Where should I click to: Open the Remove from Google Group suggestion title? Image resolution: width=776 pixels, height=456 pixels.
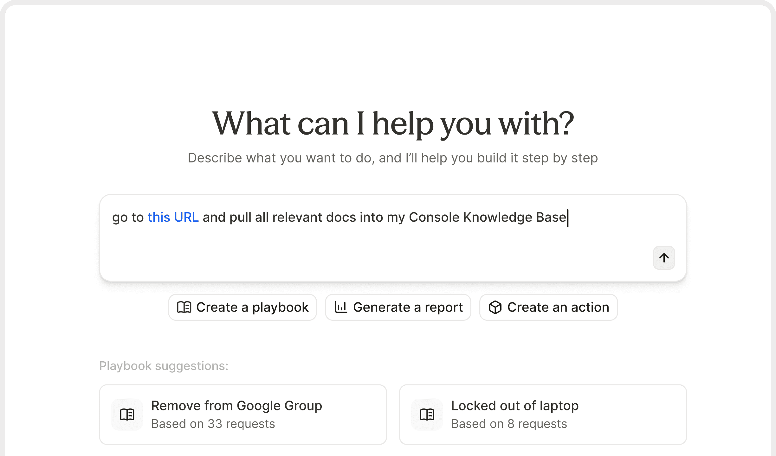[236, 406]
